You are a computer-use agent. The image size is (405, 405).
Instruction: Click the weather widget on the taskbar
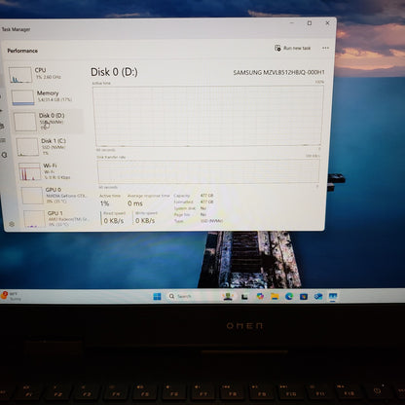[12, 296]
